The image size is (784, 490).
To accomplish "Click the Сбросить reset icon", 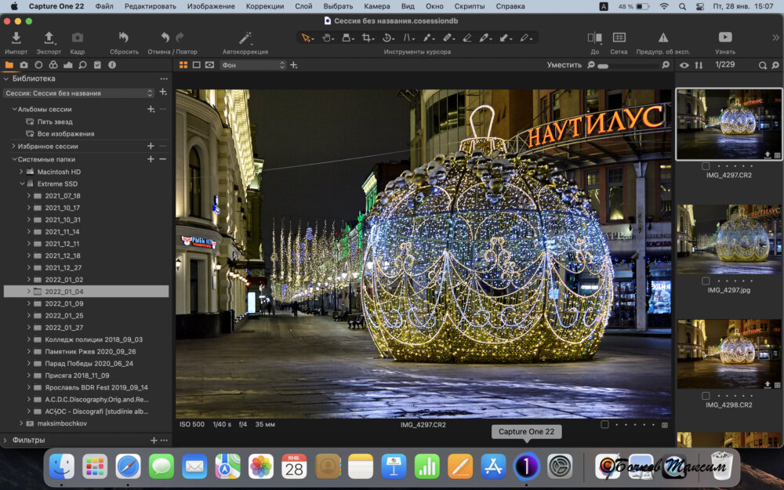I will [x=124, y=38].
